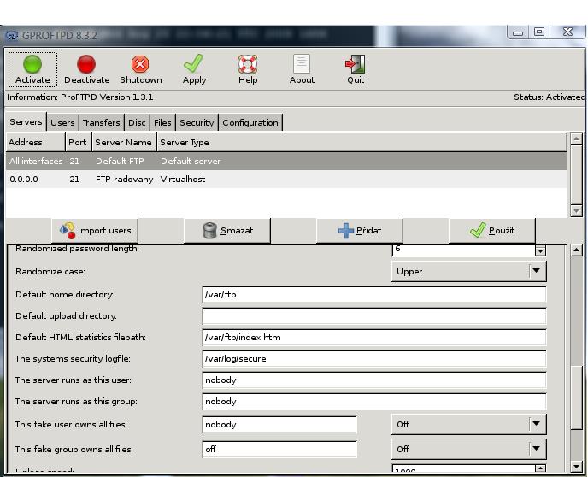Click server runs as this group field
The image size is (588, 477).
[x=374, y=401]
